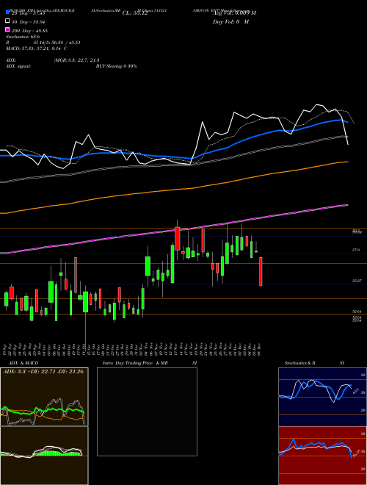Viewport: 367px width, 485px height.
Task: Click the '(MGR) 3.3, 22.7, 21.3' ADX values
Action: 76,60
